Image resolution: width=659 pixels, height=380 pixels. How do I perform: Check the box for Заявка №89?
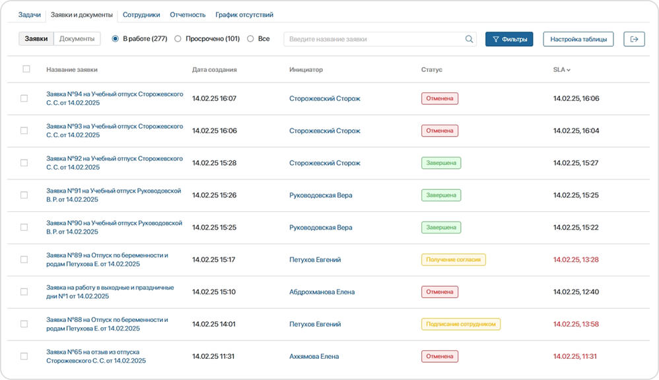tap(24, 259)
